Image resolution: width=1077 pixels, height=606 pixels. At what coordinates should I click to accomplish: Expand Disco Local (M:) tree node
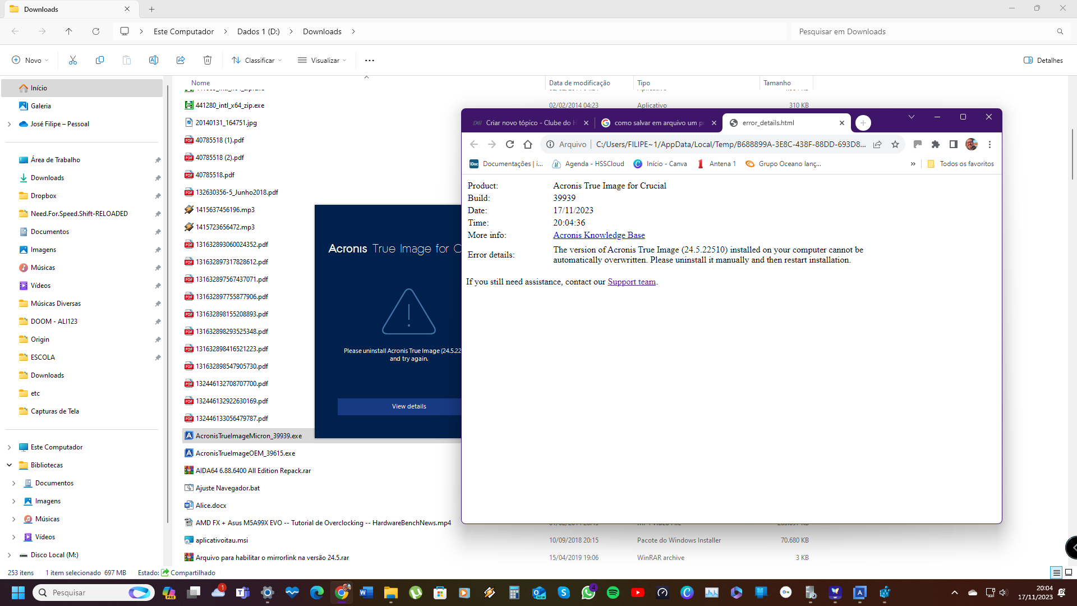point(9,555)
